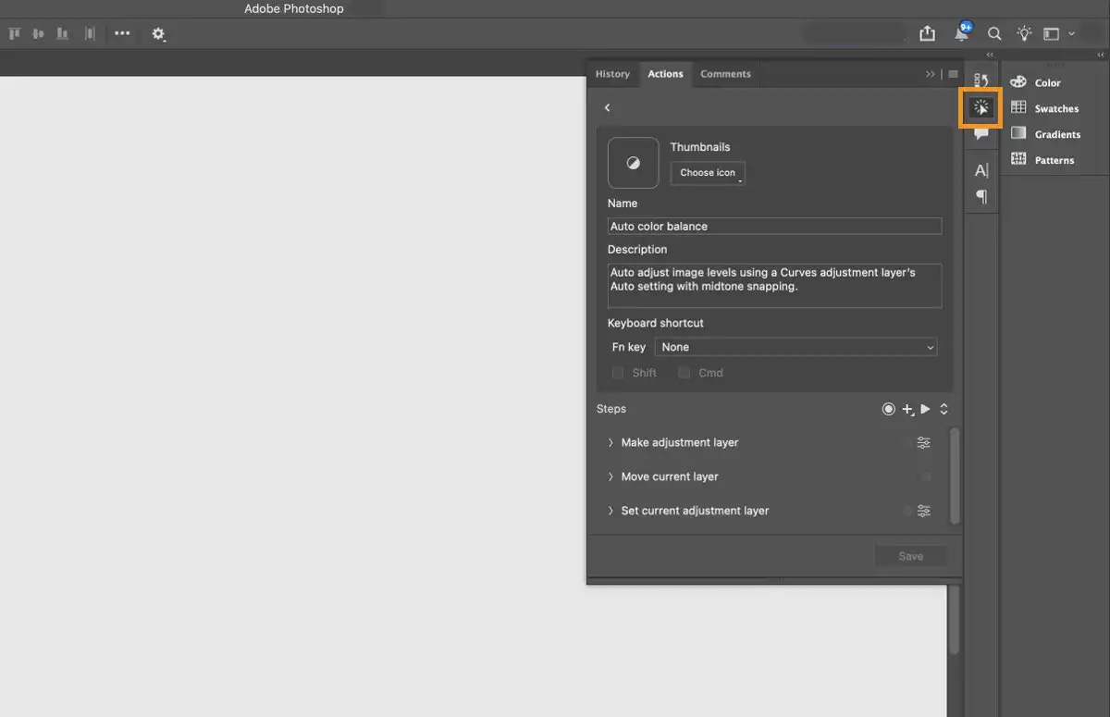Viewport: 1110px width, 717px height.
Task: Enable the Cmd modifier checkbox
Action: (x=684, y=373)
